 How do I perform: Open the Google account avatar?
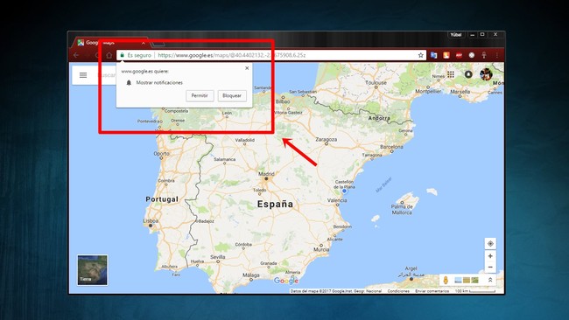(x=486, y=74)
